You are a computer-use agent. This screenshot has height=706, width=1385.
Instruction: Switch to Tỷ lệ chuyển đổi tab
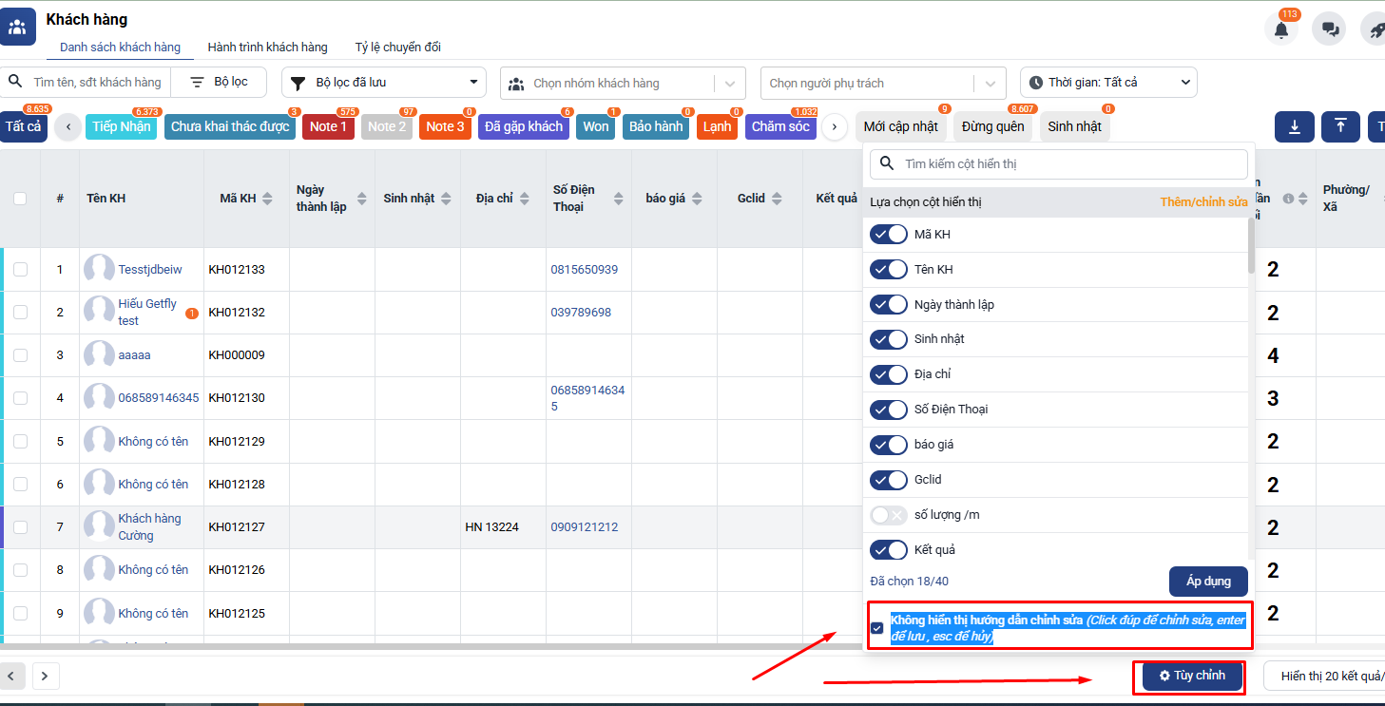pyautogui.click(x=397, y=48)
